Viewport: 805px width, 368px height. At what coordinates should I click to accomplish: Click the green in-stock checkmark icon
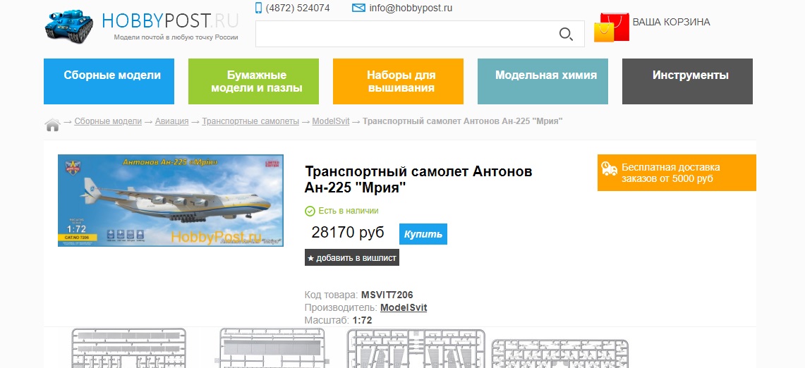[x=310, y=211]
